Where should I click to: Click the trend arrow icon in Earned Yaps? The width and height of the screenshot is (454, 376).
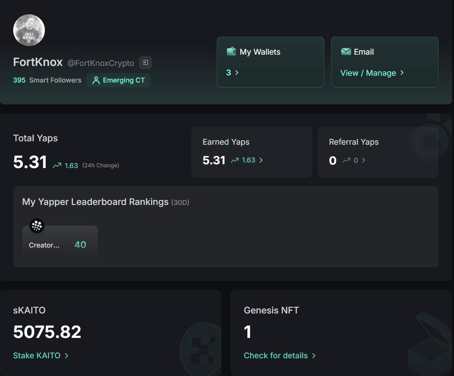pyautogui.click(x=235, y=160)
